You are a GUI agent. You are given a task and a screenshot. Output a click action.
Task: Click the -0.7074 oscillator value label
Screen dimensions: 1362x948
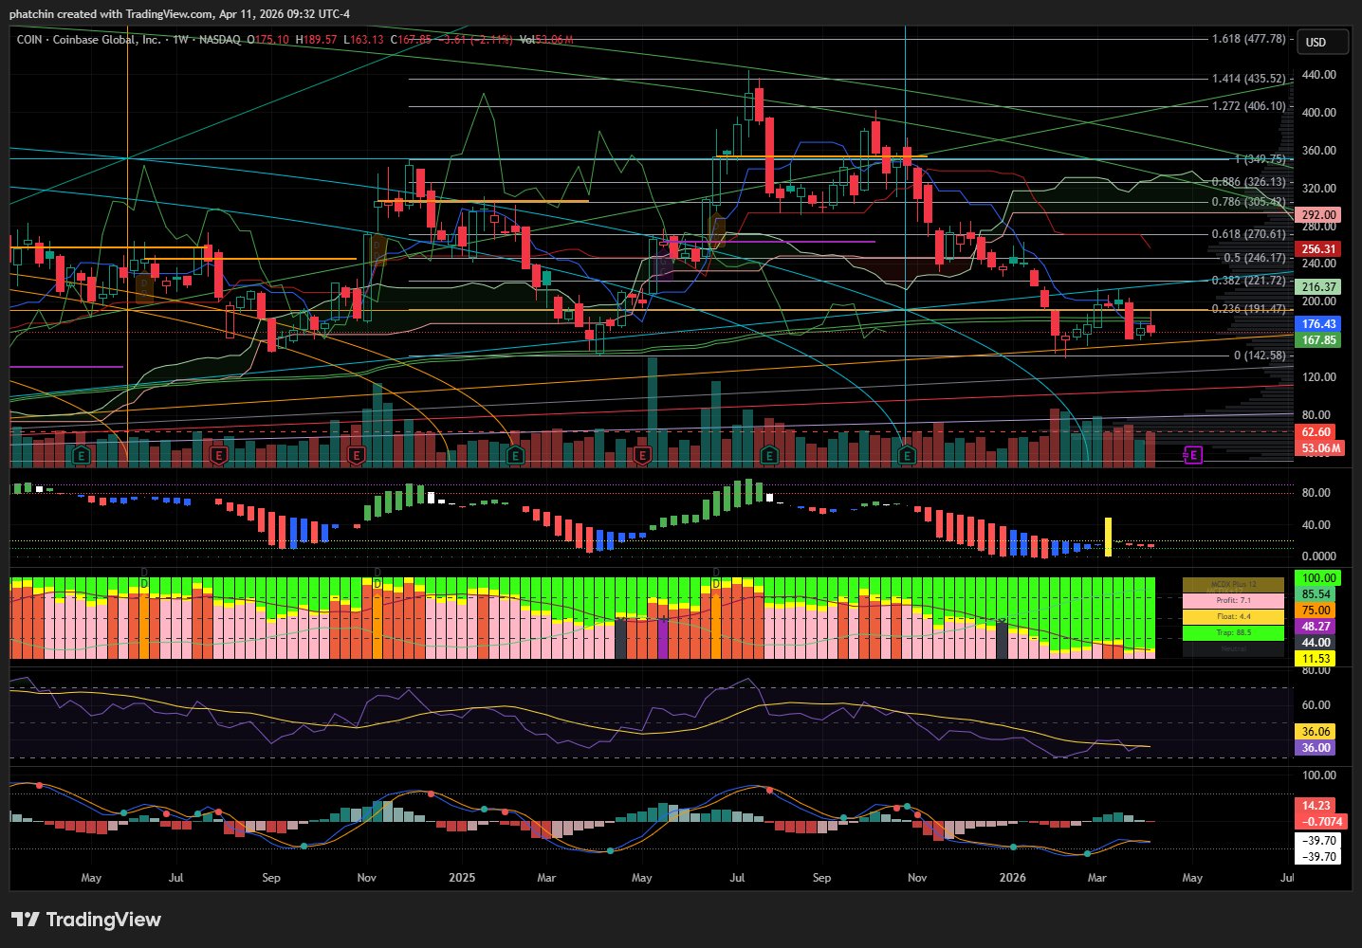(x=1319, y=822)
